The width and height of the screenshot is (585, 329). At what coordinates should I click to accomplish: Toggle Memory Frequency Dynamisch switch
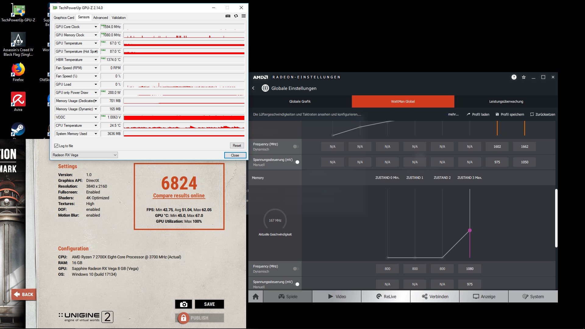296,269
